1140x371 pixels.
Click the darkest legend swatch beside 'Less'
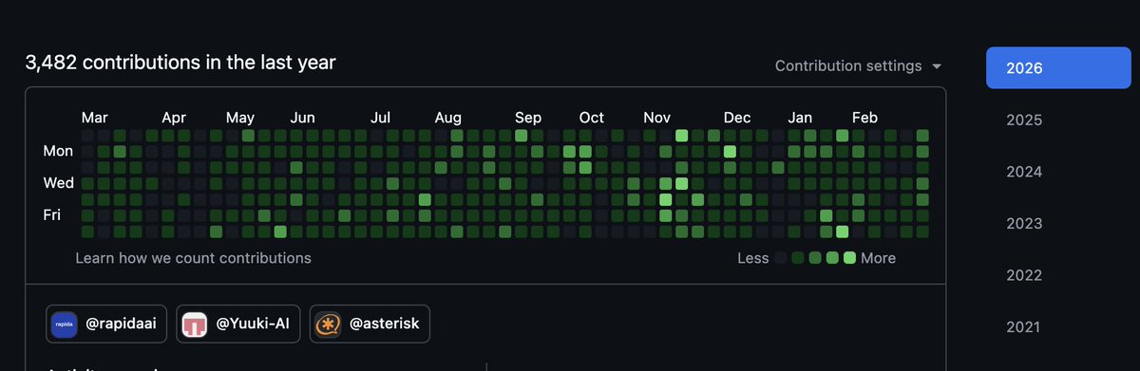tap(781, 258)
